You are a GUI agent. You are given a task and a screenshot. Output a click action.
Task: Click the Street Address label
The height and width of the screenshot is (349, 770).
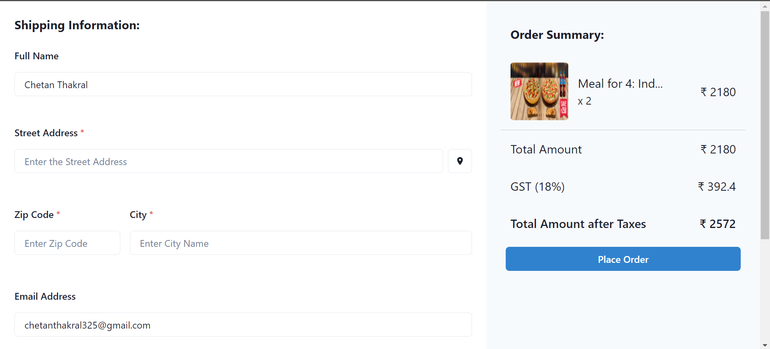[x=46, y=133]
